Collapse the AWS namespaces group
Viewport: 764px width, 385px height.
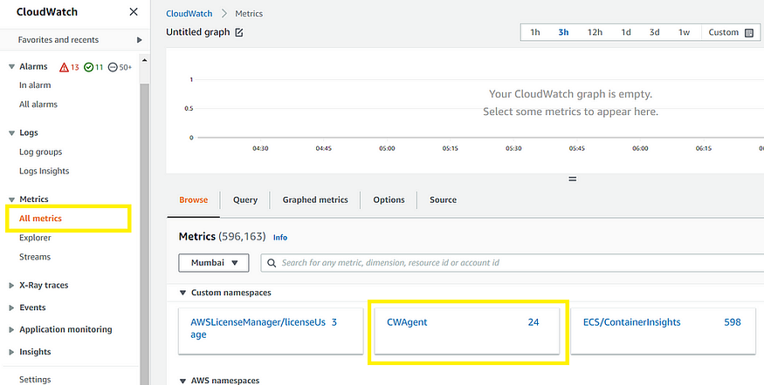pos(182,381)
